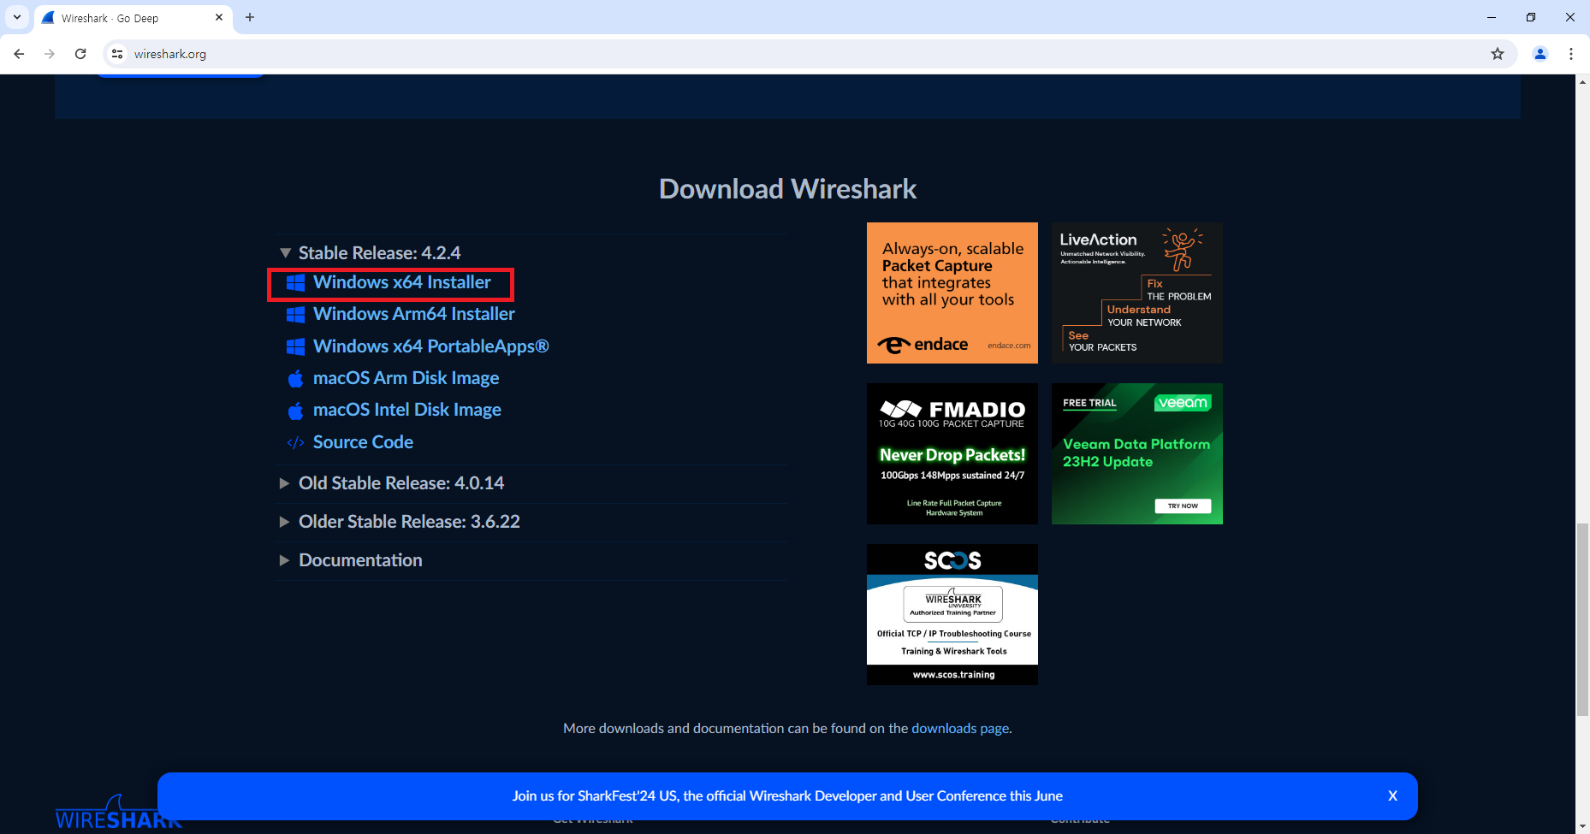Reload the wireshark.org page

tap(80, 54)
